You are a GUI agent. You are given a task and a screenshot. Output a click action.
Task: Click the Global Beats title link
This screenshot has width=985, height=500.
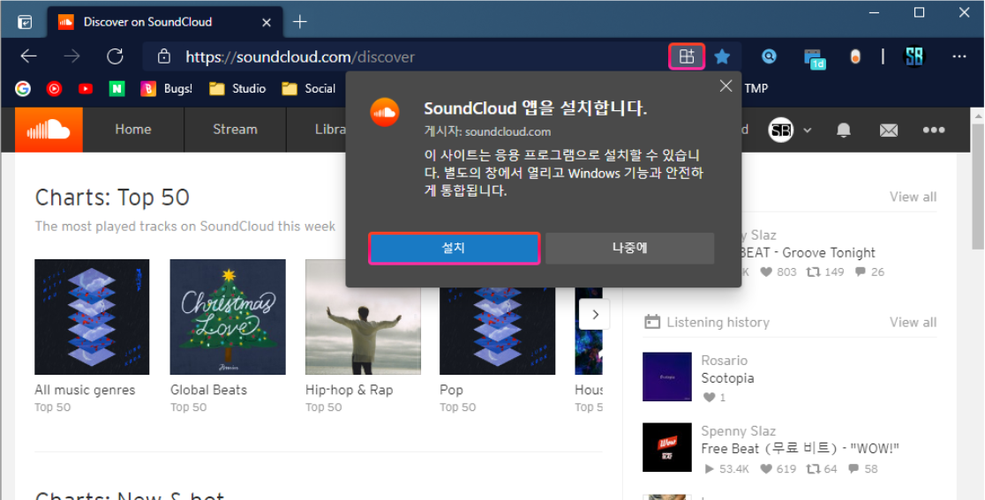coord(208,391)
